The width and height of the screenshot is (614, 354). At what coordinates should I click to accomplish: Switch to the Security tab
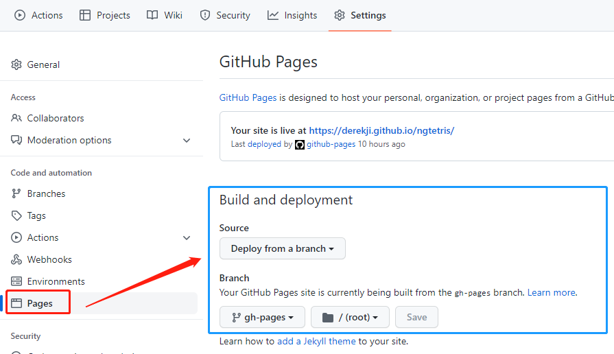225,15
